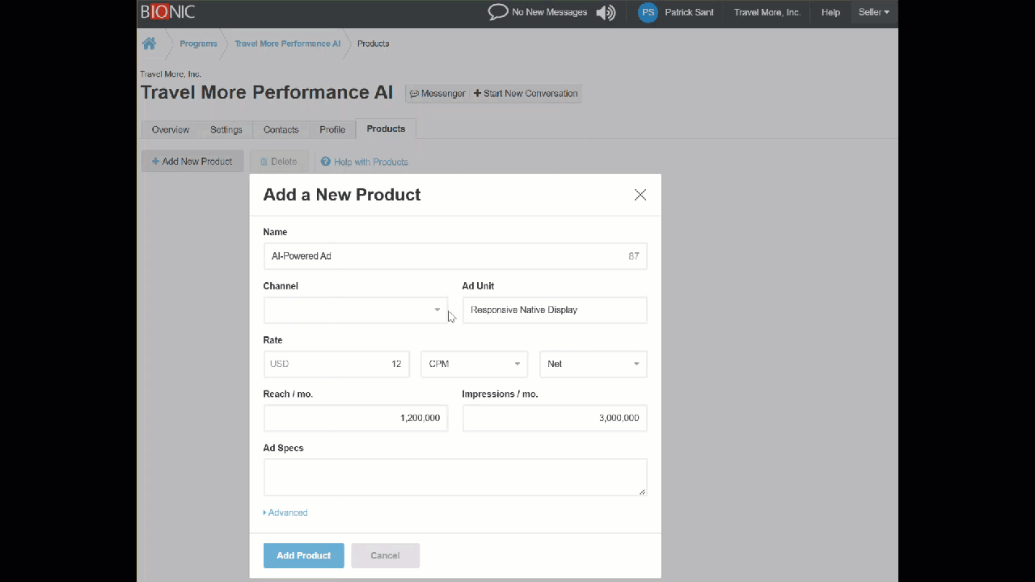Open the Net rate dropdown

(593, 364)
